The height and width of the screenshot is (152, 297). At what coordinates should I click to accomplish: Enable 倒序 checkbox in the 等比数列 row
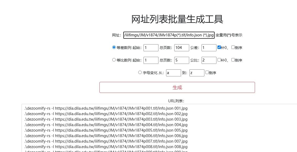tap(233, 60)
